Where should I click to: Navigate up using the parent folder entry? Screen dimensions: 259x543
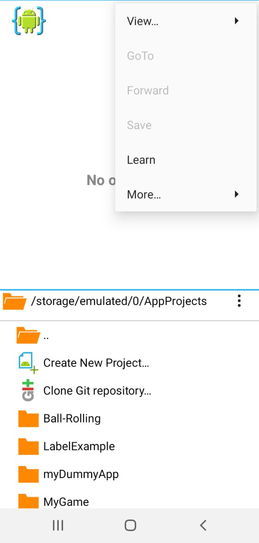coord(28,335)
